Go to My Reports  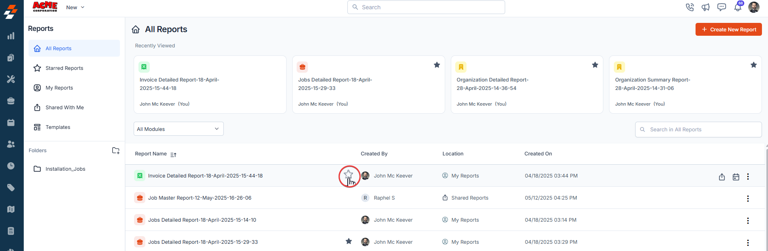tap(74, 88)
